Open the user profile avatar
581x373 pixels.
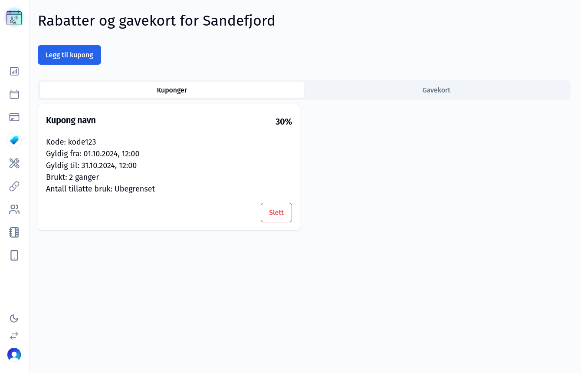(14, 355)
